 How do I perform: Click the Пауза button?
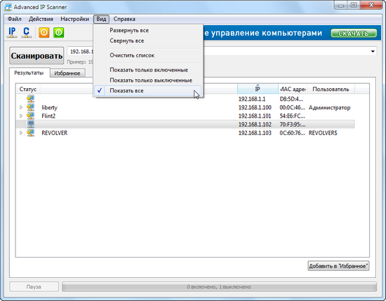[x=34, y=287]
